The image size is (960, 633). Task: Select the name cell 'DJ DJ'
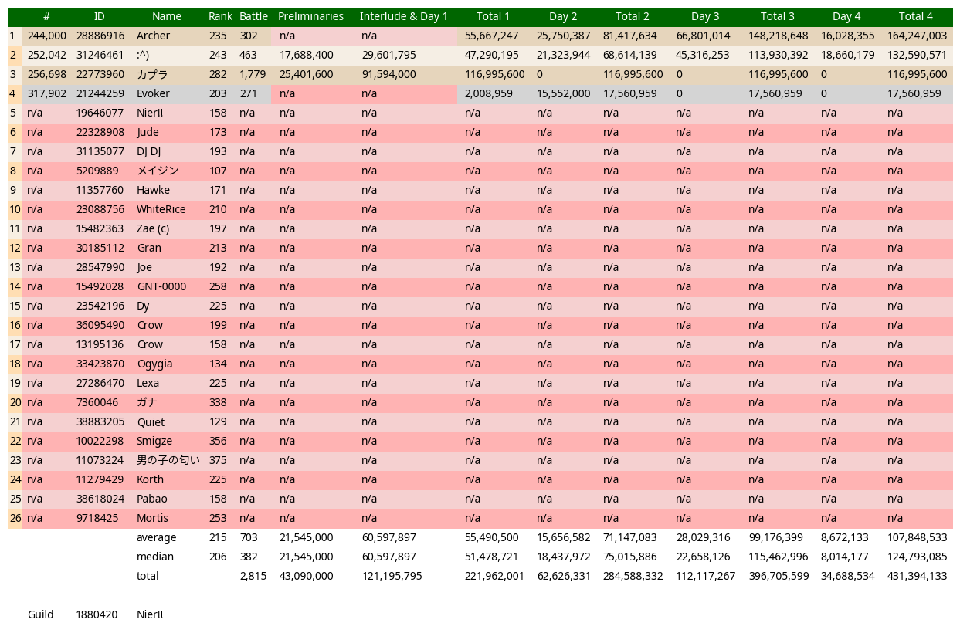point(148,151)
